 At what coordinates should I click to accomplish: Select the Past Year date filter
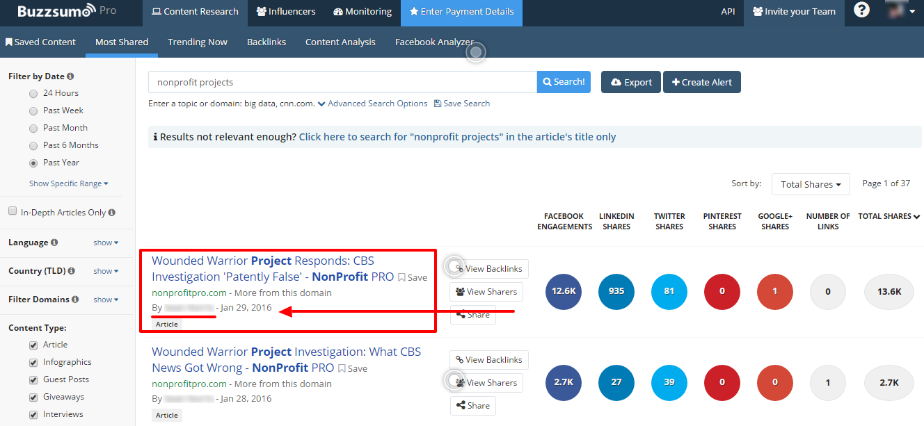[x=33, y=163]
